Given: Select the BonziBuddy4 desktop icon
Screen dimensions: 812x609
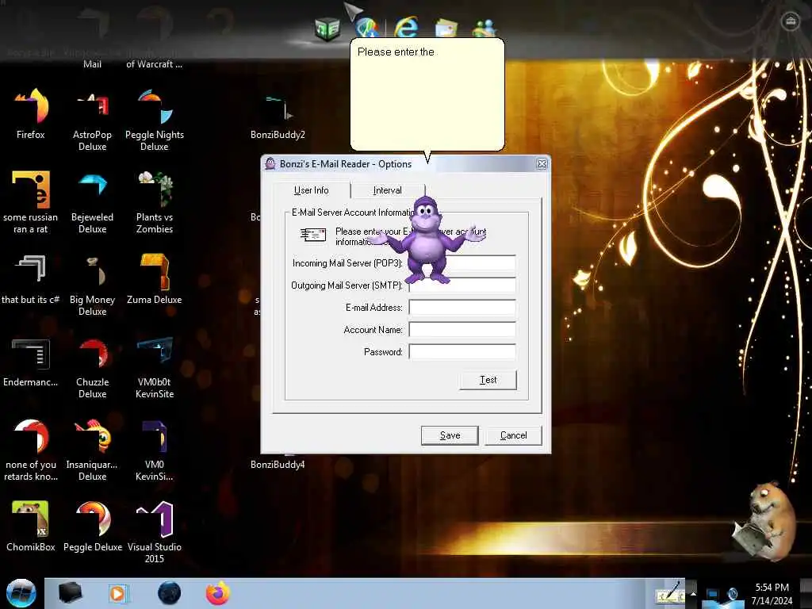Looking at the screenshot, I should point(278,464).
